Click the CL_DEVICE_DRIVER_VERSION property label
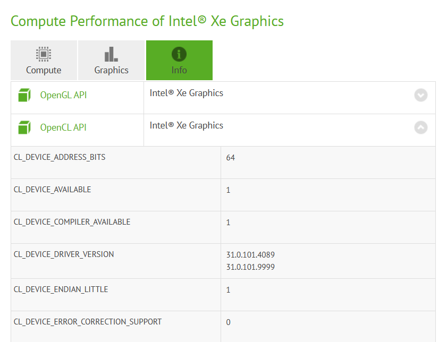 coord(64,254)
